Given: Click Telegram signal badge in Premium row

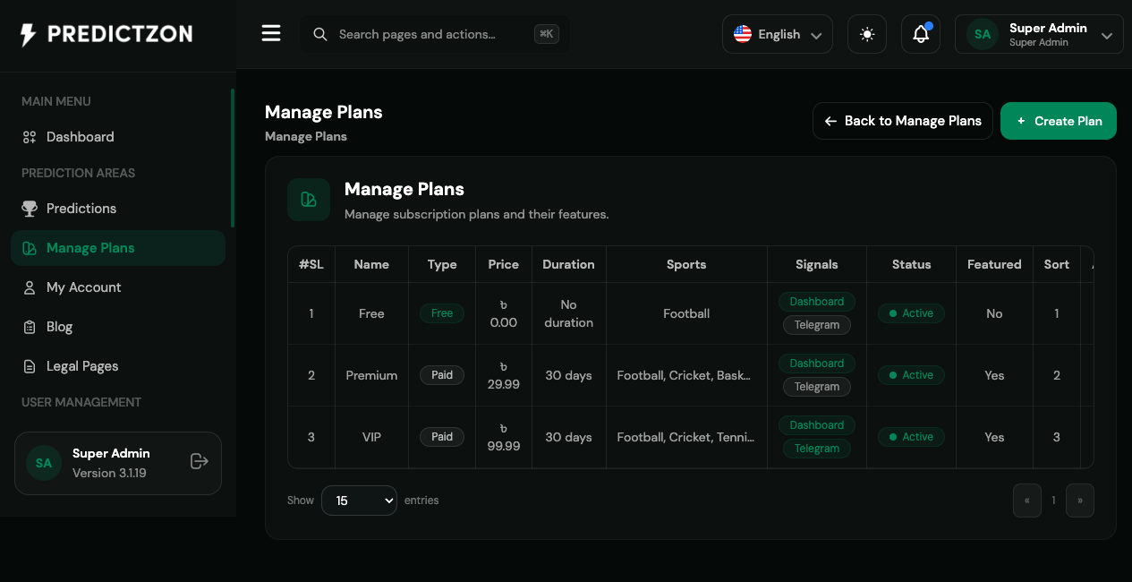Looking at the screenshot, I should (x=817, y=387).
